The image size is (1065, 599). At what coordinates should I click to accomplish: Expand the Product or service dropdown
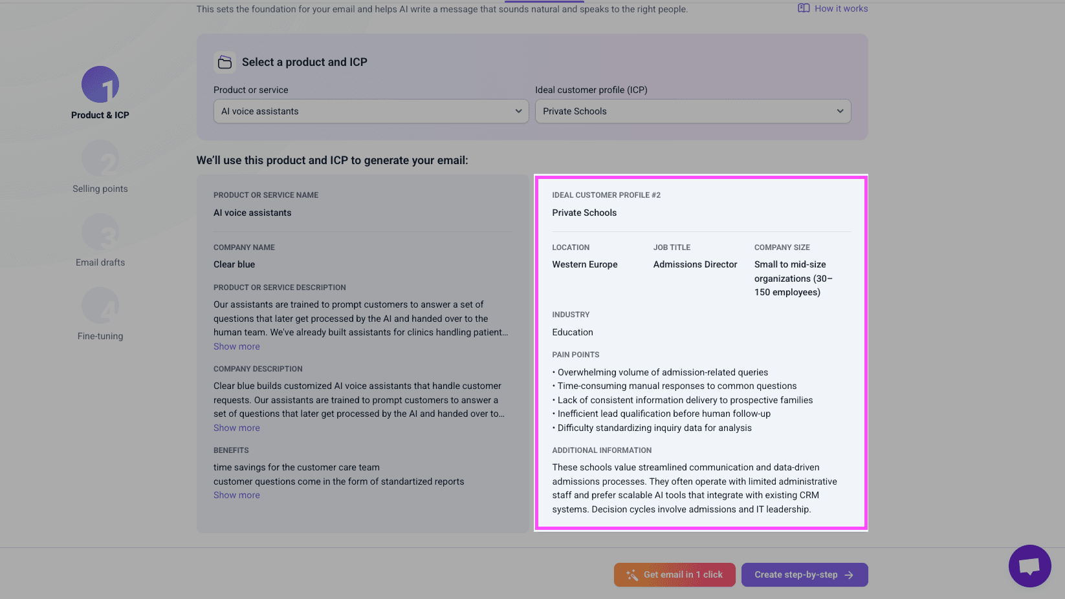[x=371, y=111]
